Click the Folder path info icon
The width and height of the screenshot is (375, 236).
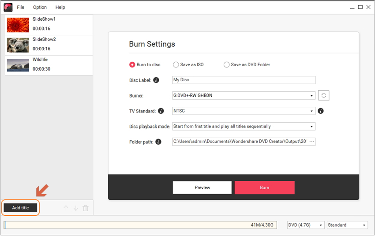click(158, 142)
